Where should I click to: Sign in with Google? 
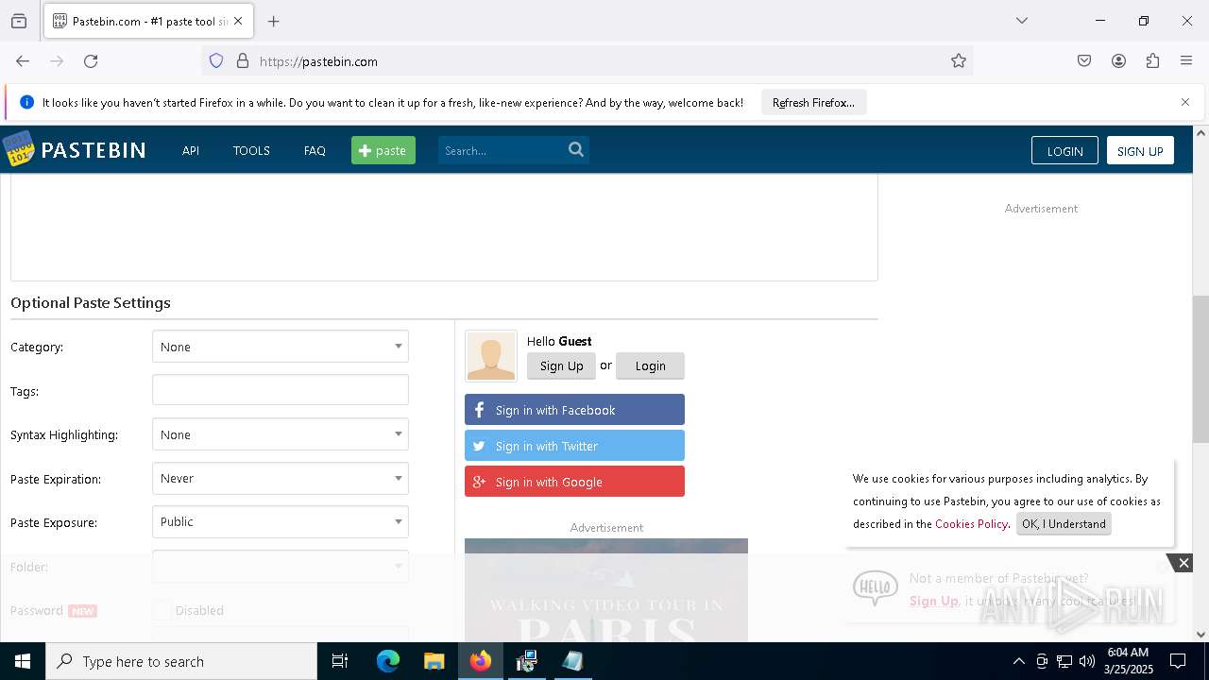(574, 482)
